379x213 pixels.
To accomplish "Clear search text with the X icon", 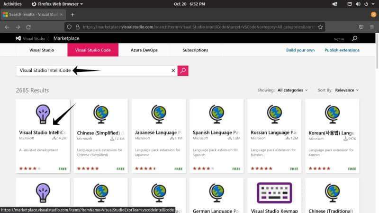I will point(173,71).
